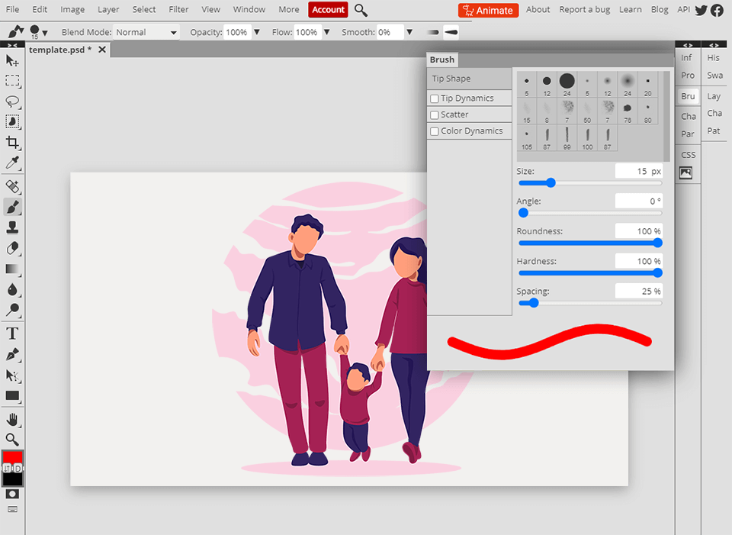
Task: Switch to the Lay panel tab
Action: click(714, 95)
